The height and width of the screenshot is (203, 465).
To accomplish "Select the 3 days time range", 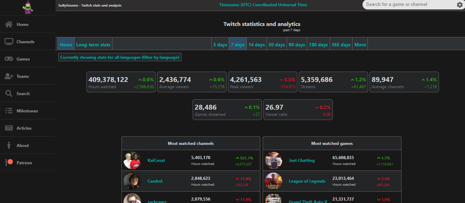I will point(220,45).
